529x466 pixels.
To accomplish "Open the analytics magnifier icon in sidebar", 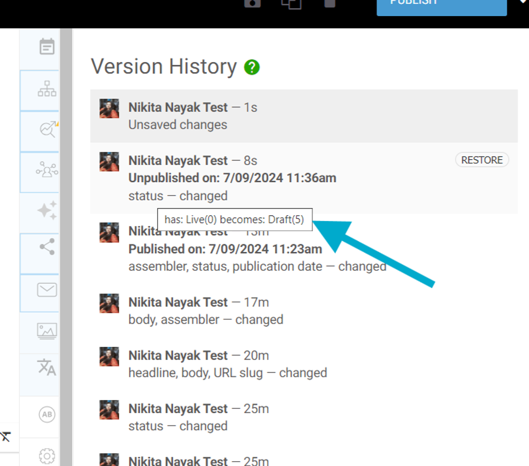I will [47, 130].
